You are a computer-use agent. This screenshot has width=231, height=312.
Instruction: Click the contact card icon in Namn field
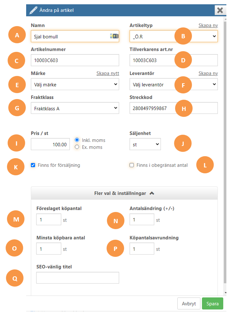[114, 36]
